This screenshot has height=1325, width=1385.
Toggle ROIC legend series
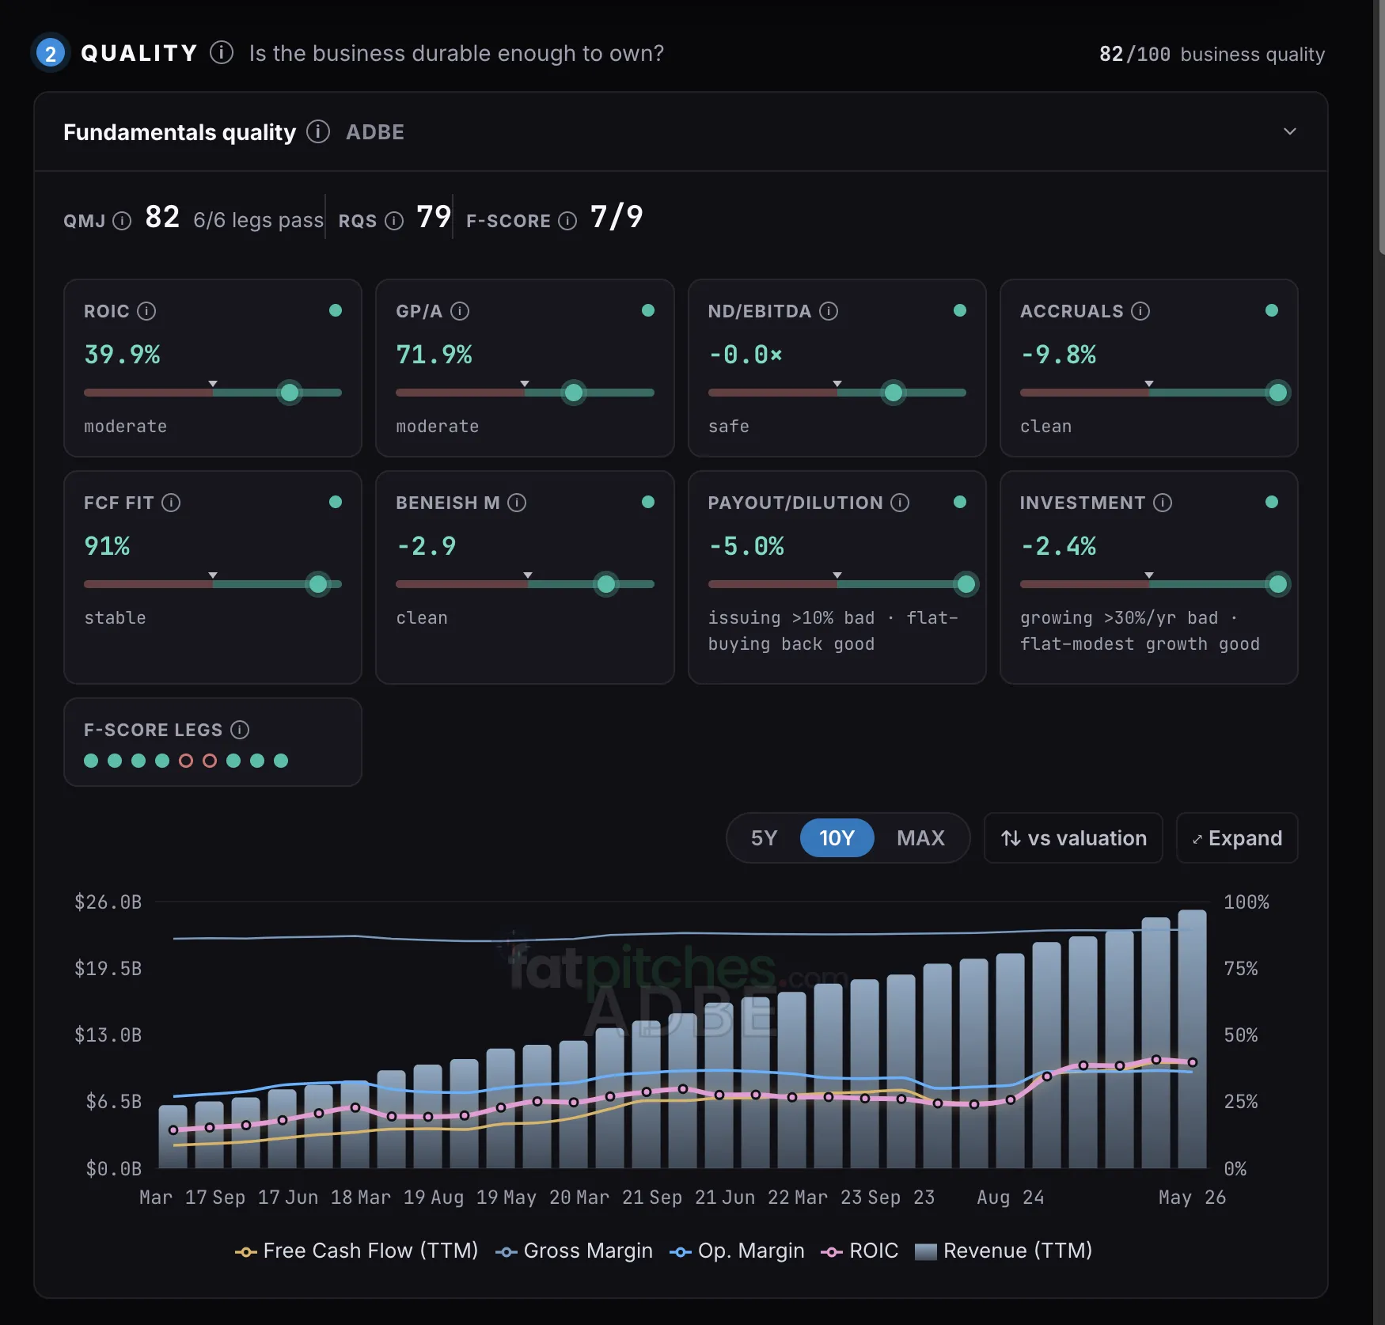[859, 1251]
